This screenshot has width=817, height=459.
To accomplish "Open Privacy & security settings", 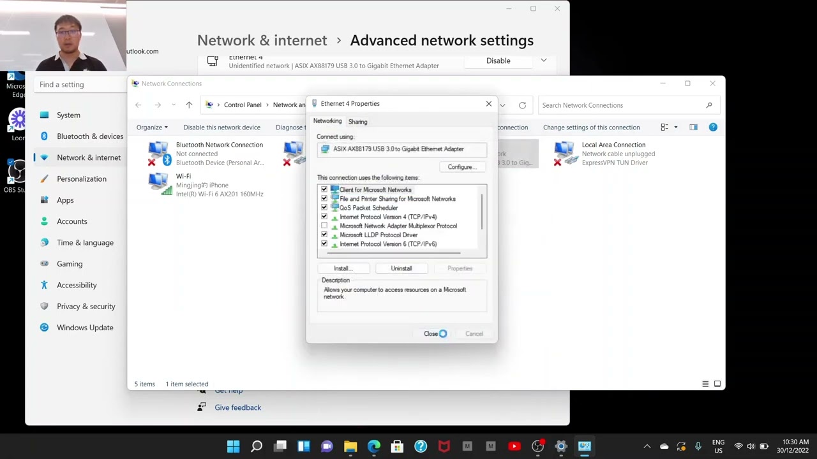I will pos(86,307).
